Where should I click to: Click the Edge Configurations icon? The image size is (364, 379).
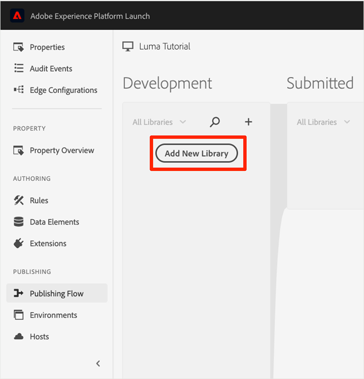point(19,89)
